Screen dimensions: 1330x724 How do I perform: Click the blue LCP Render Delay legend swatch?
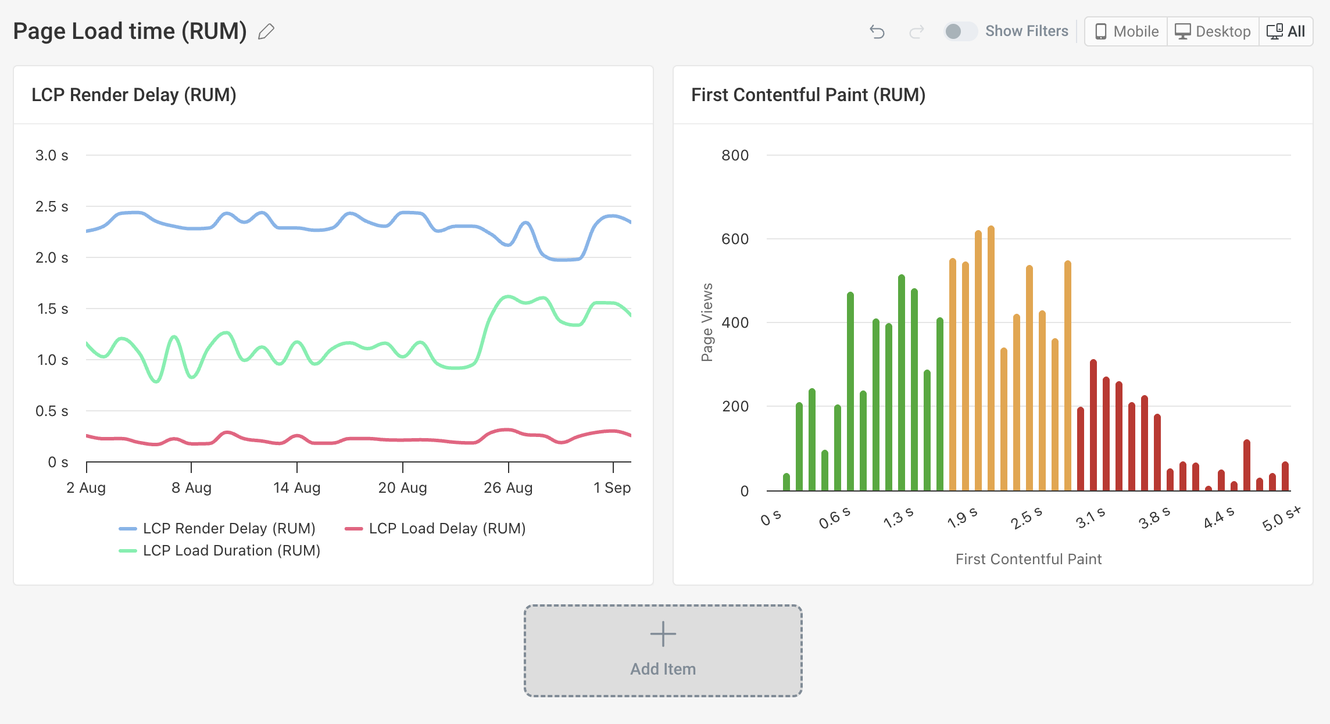tap(128, 529)
